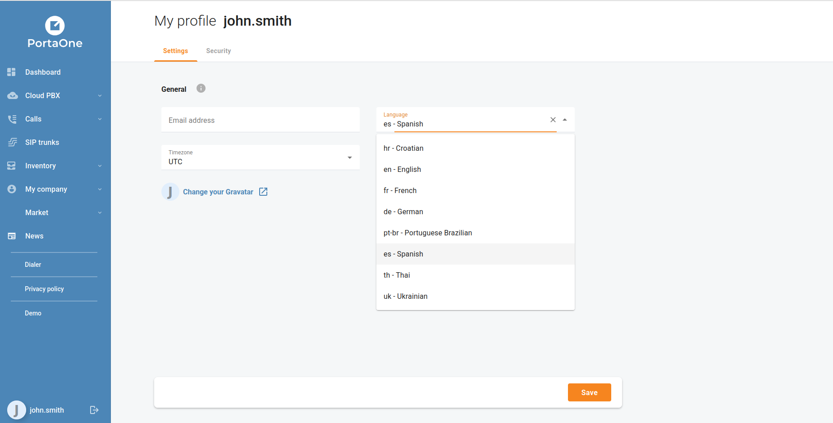Click the info icon beside General
This screenshot has width=833, height=423.
pyautogui.click(x=201, y=89)
